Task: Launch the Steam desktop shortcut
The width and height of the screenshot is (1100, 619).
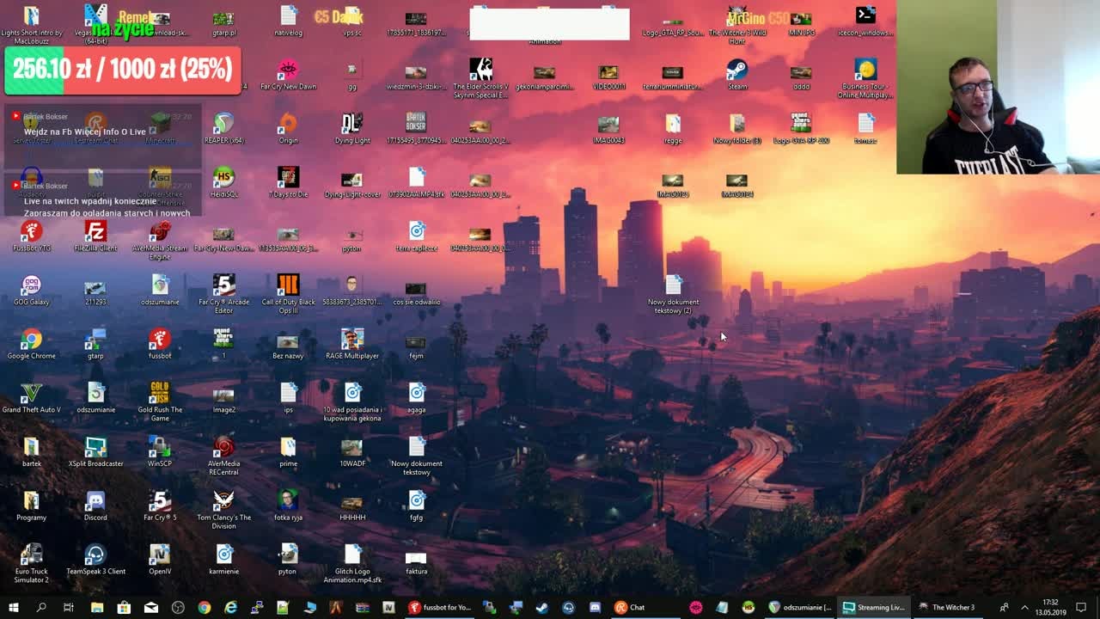Action: coord(736,75)
